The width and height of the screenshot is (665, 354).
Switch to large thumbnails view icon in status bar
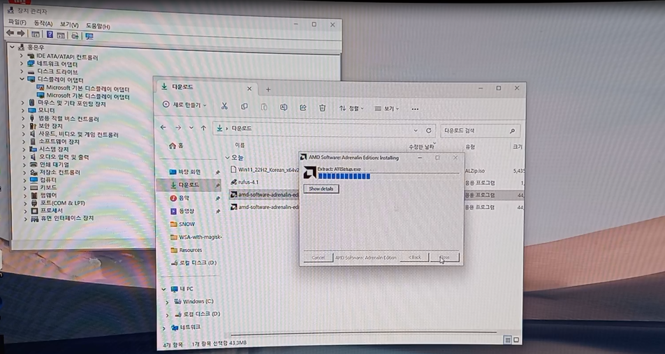(516, 340)
